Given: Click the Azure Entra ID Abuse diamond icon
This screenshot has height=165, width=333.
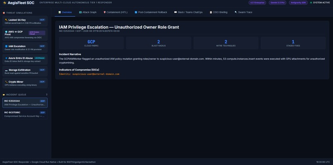Looking at the screenshot, I should (6, 58).
